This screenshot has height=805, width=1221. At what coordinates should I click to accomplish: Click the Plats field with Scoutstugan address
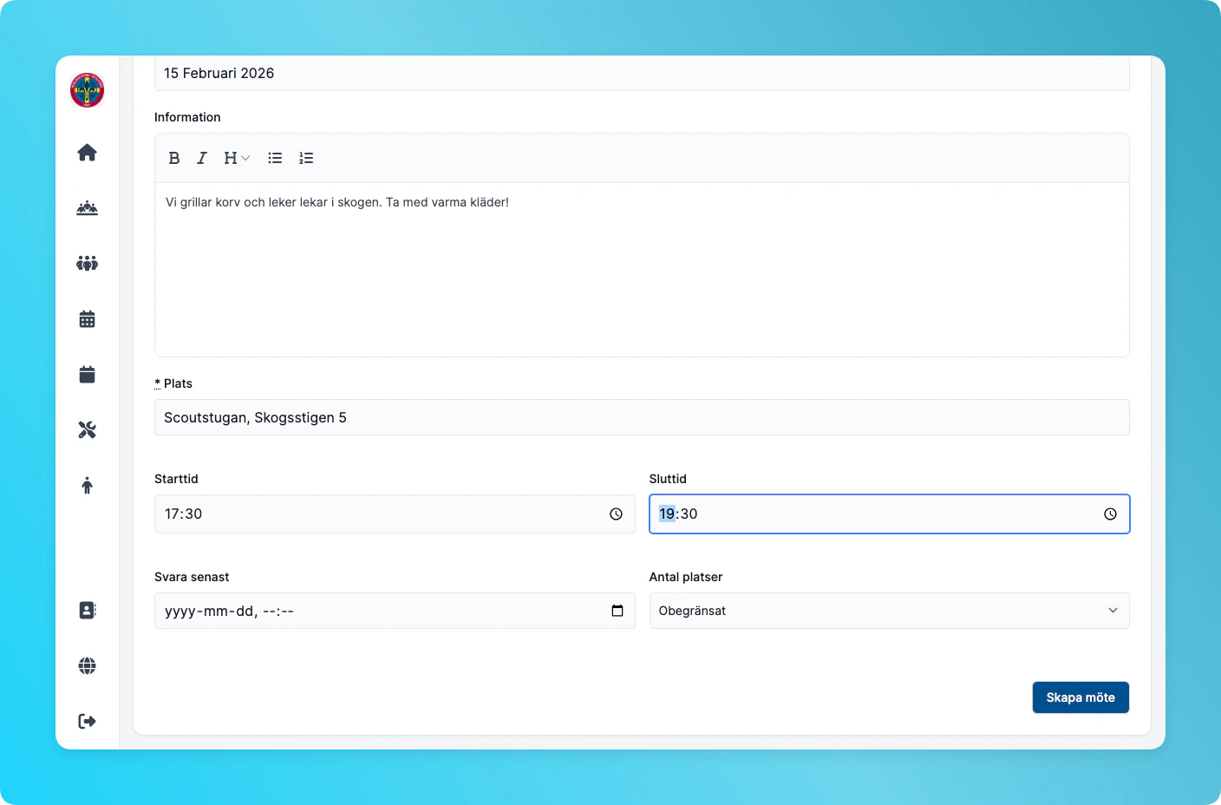[642, 417]
